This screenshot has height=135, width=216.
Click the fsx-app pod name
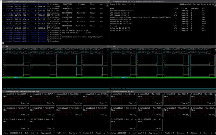(114, 26)
